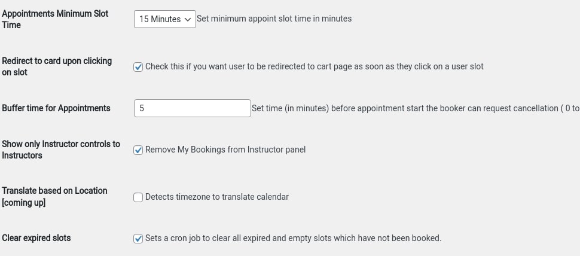Click "Show only Instructor controls to Instructors" heading
The width and height of the screenshot is (580, 256).
click(x=60, y=150)
